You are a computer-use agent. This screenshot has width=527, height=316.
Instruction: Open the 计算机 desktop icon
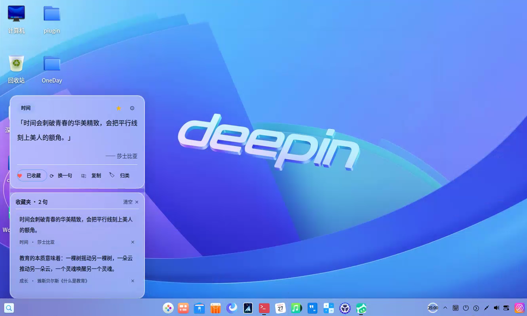pos(16,19)
